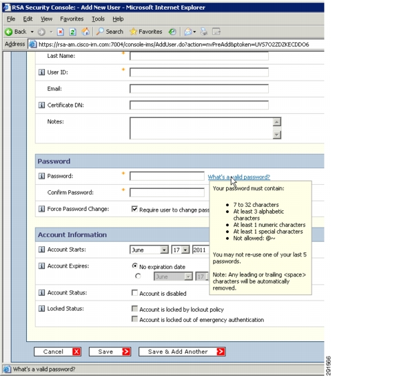Click info icon beside User ID
Viewport: 397px width, 384px height.
click(41, 72)
